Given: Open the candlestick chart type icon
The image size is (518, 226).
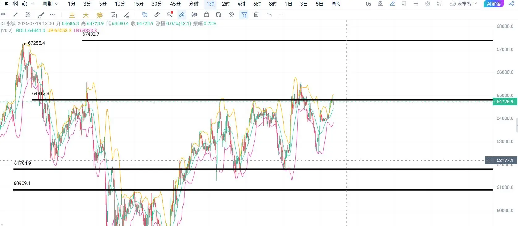Looking at the screenshot, I should click(x=25, y=4).
